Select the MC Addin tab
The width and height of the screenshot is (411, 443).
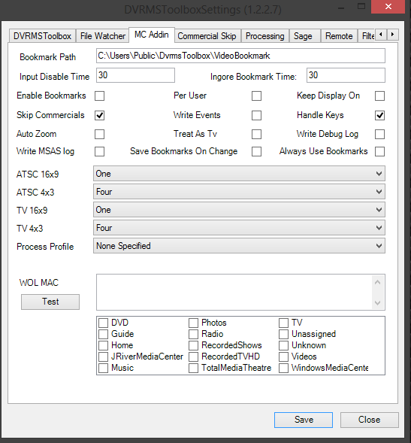click(152, 35)
